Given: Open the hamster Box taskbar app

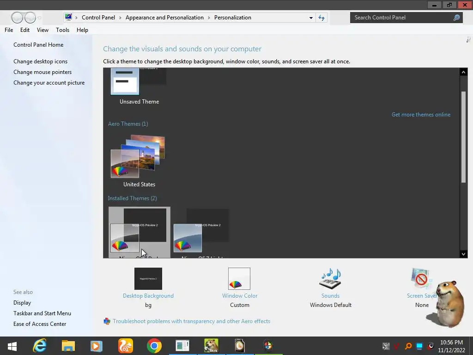Looking at the screenshot, I should pyautogui.click(x=211, y=346).
